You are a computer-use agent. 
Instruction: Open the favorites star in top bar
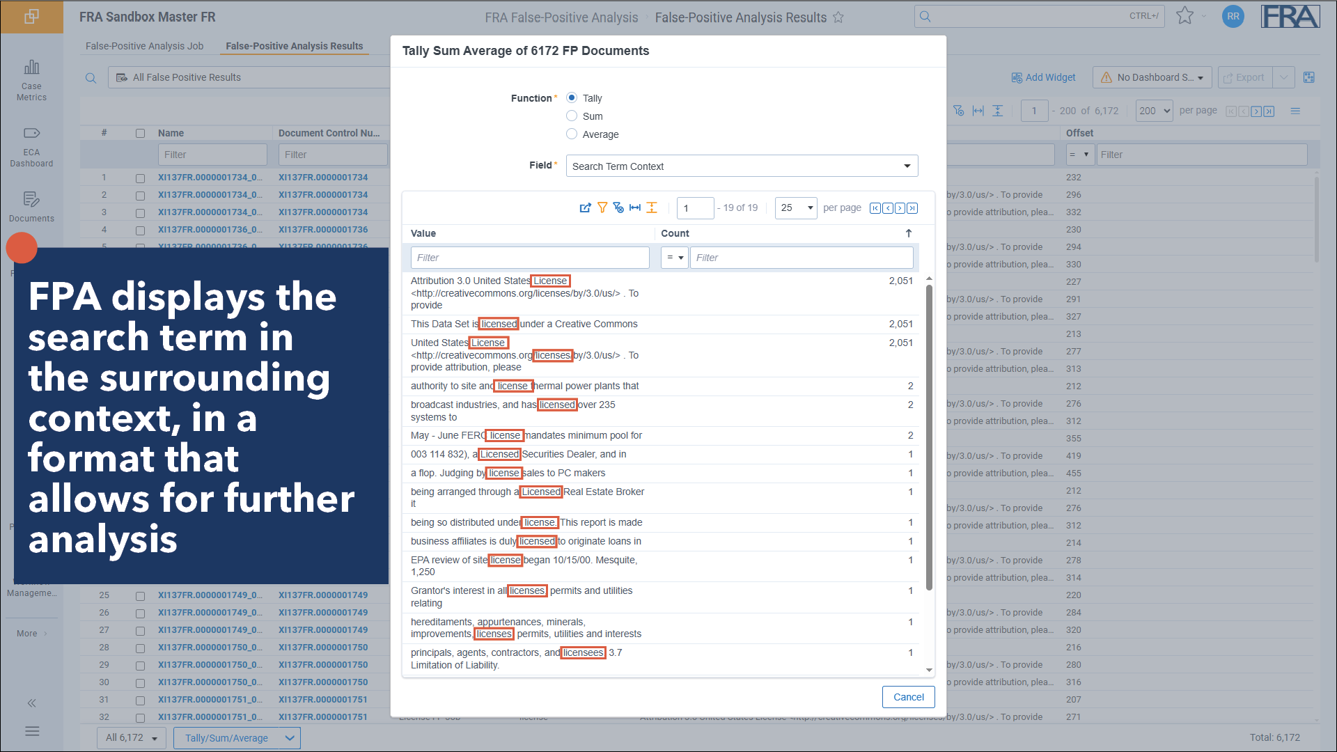tap(1184, 16)
